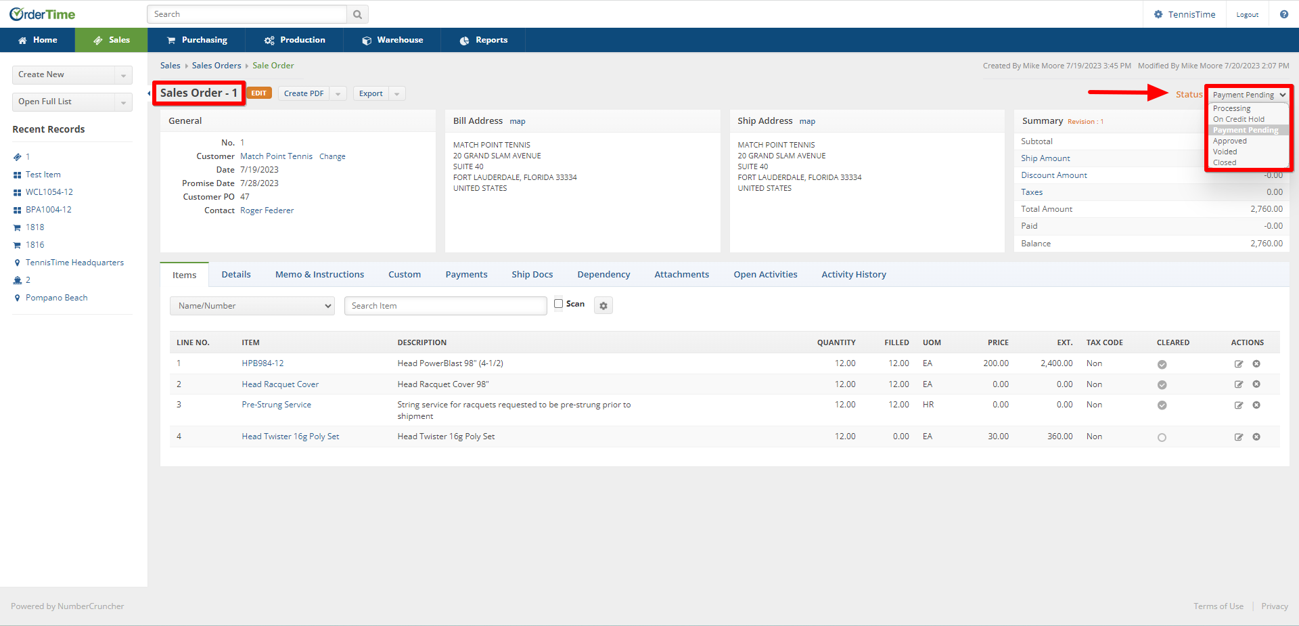Open recent record WCL1054-12
The height and width of the screenshot is (626, 1299).
click(49, 192)
